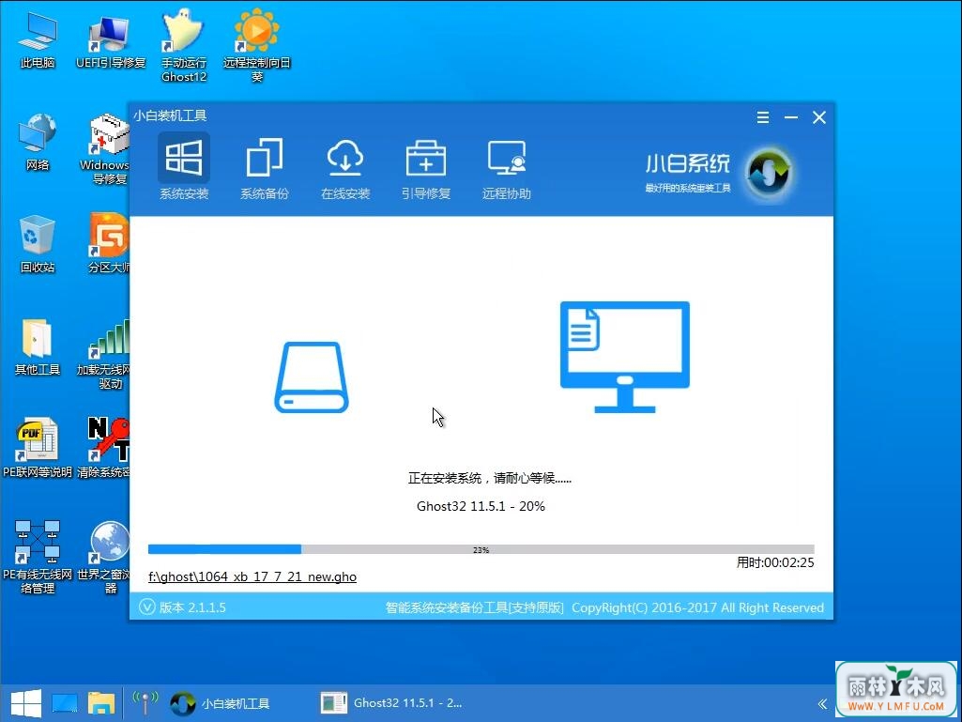Open 加载无线网驱动 desktop shortcut
Screen dimensions: 962x722
104,354
